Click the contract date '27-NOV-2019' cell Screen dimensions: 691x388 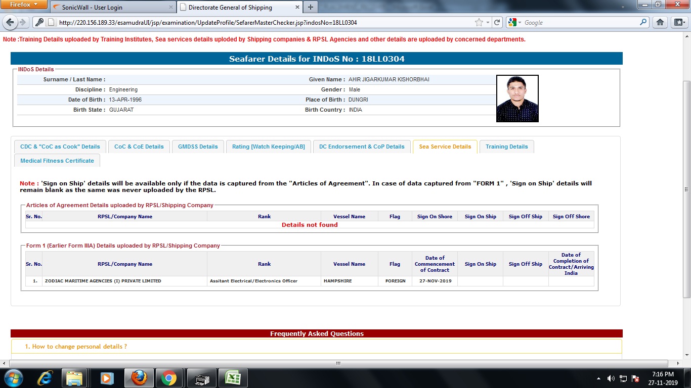pos(435,281)
